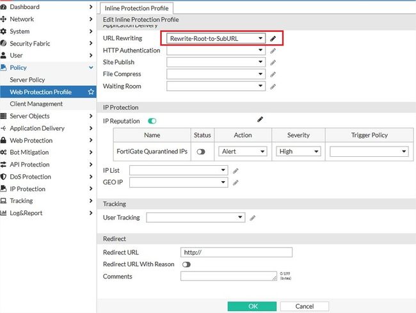Open the Site Publish dropdown
416x313 pixels.
tap(216, 62)
